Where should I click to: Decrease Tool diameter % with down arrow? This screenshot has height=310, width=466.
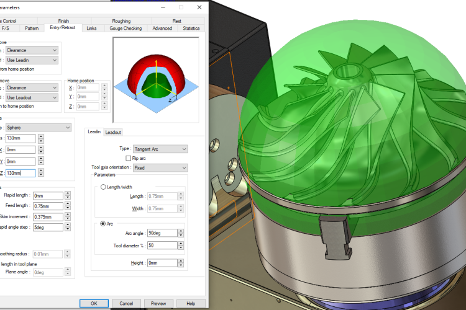click(181, 249)
